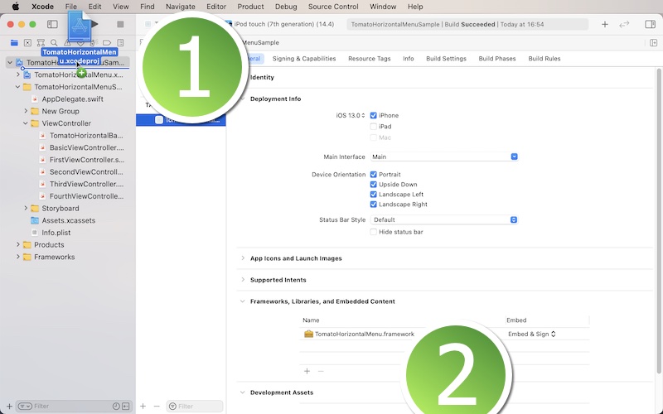
Task: Remove framework with the minus button
Action: pos(321,371)
